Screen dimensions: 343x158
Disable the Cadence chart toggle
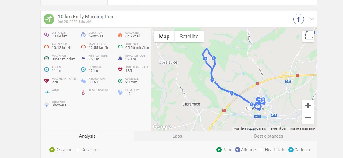point(291,150)
